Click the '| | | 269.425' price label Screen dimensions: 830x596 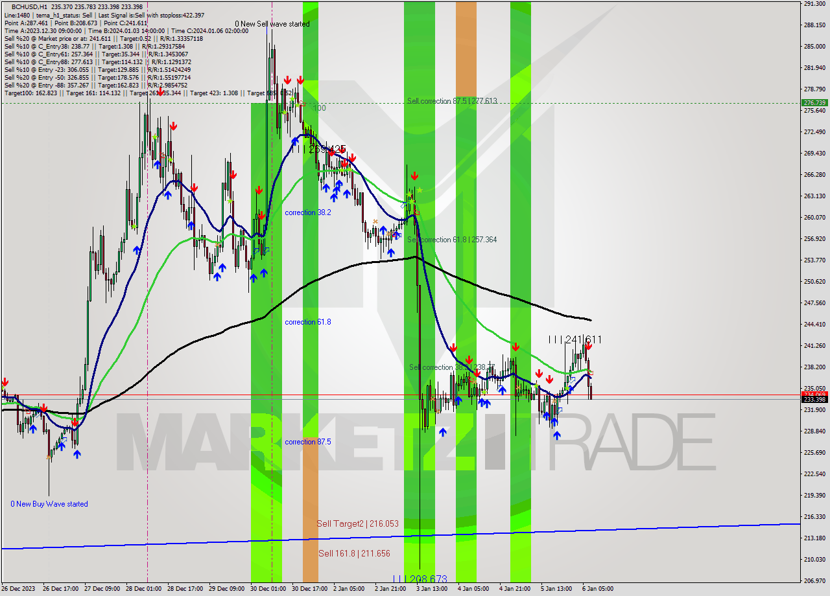(x=318, y=149)
